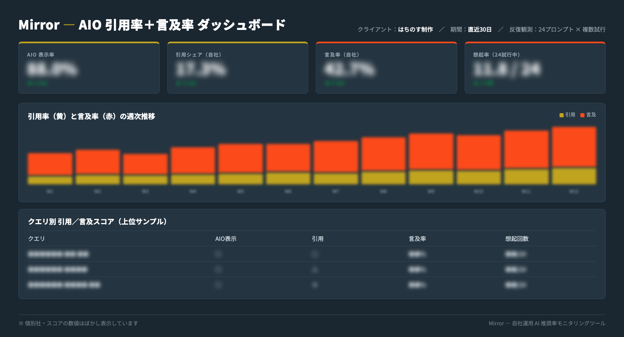The image size is (624, 337).
Task: Click the Mirror dashboard title
Action: click(152, 25)
